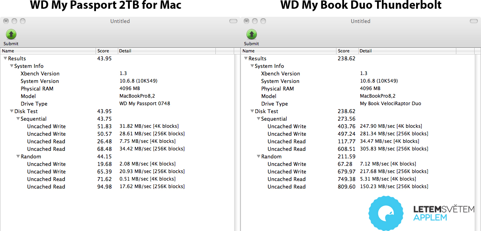Select the Uncached Read row scoring 26.48
The width and height of the screenshot is (481, 231).
click(117, 141)
